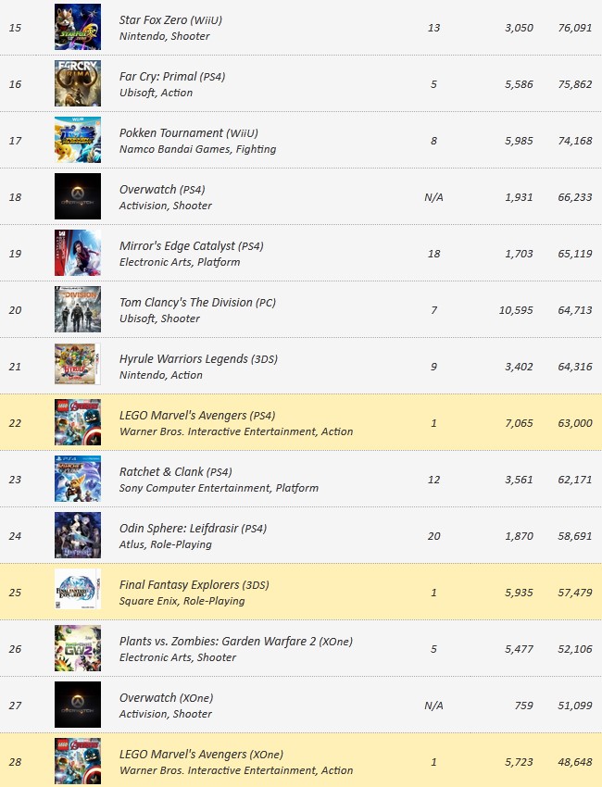Screen dimensions: 602x787
Task: Click the Overwatch (XOne) title link
Action: click(x=166, y=698)
